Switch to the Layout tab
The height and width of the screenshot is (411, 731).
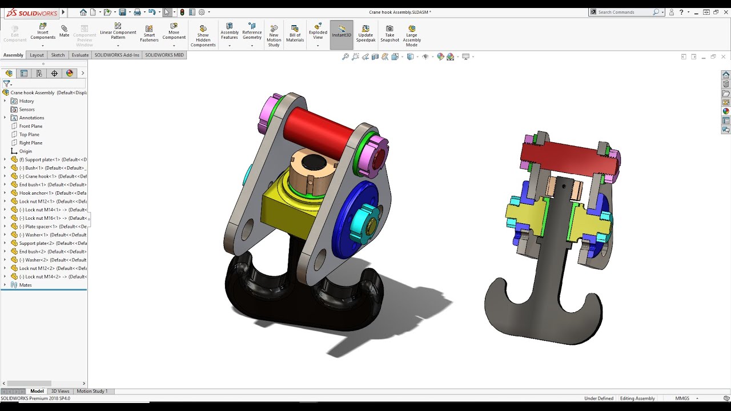pyautogui.click(x=37, y=55)
